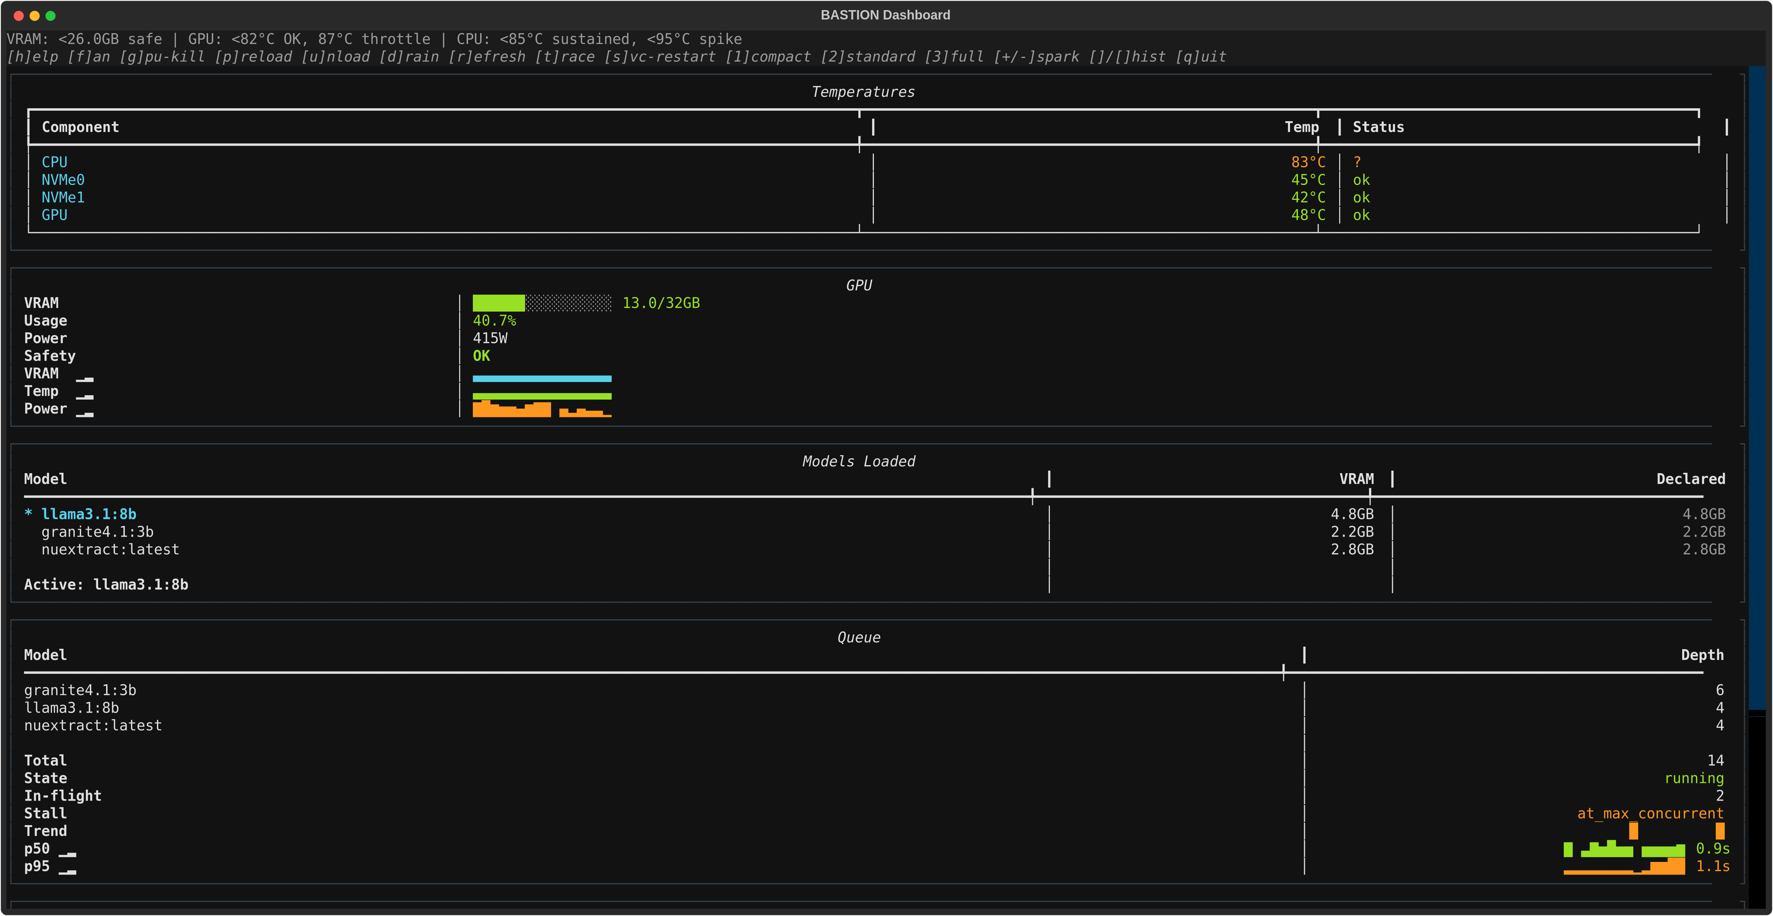Select granite4.1:3b in the Queue panel
1773x916 pixels.
pos(80,690)
